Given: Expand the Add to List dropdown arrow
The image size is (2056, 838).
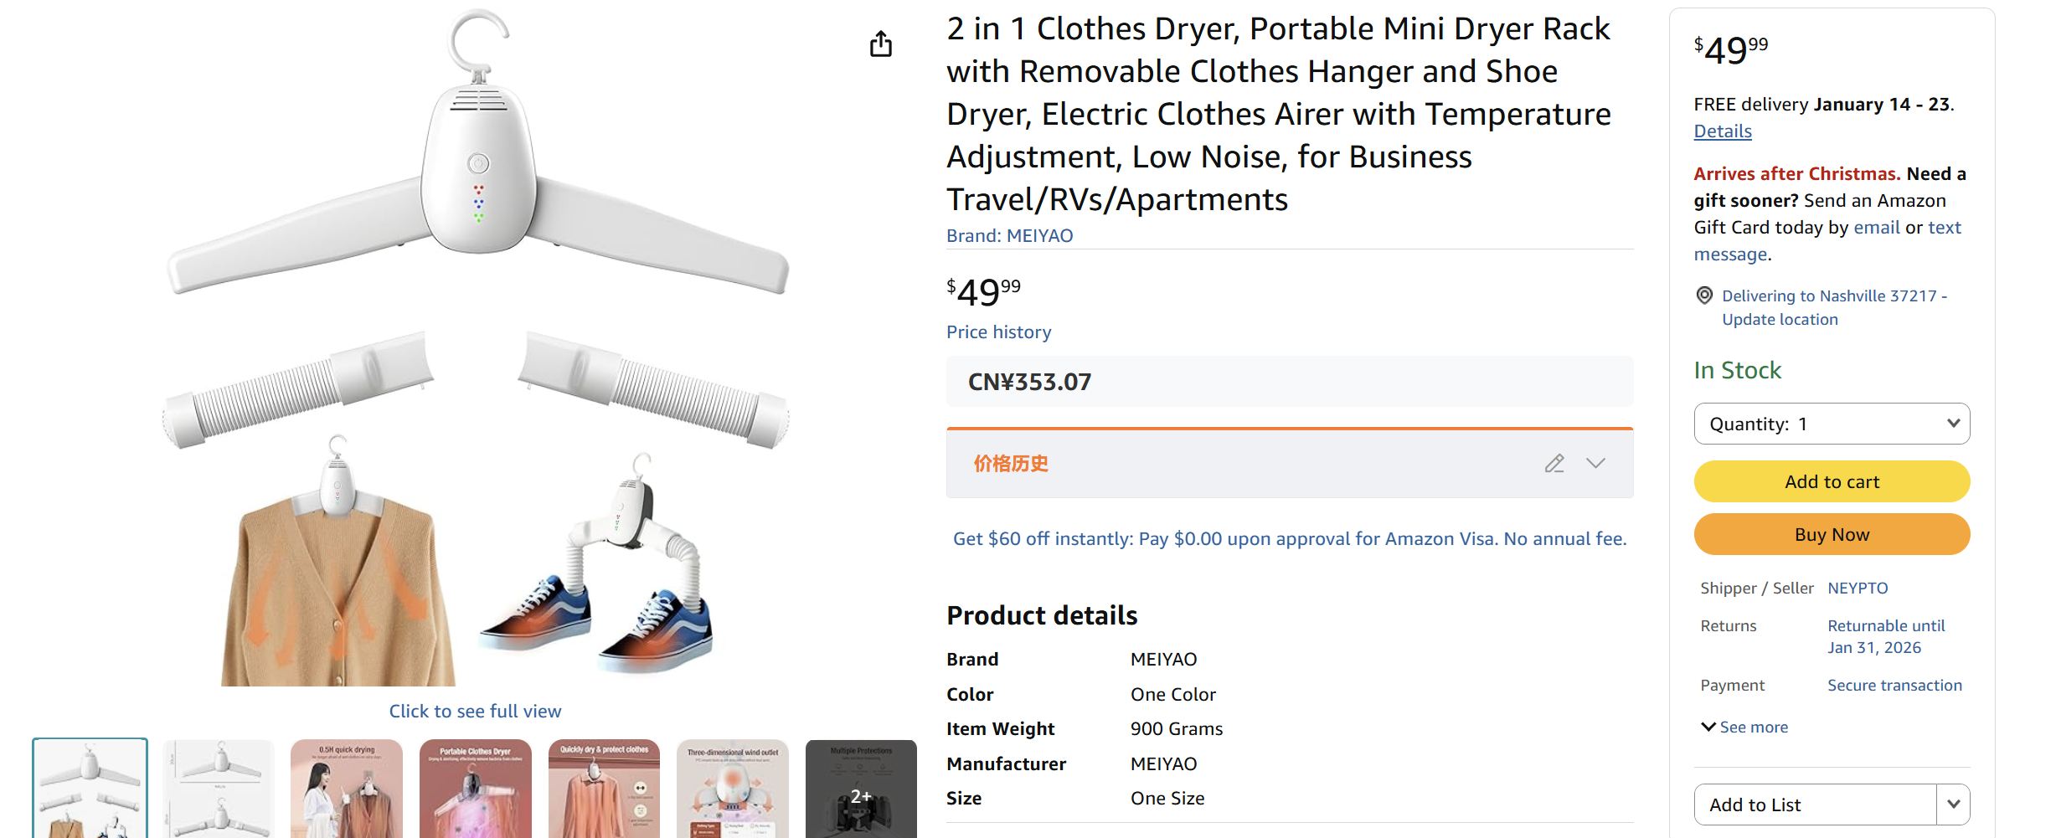Looking at the screenshot, I should (x=1953, y=804).
